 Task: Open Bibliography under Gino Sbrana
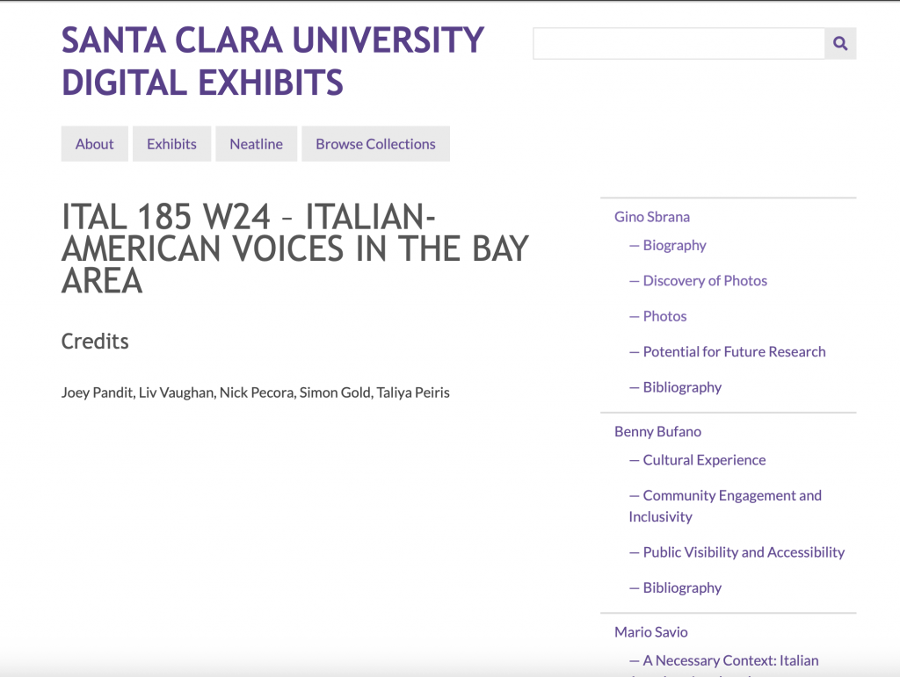pyautogui.click(x=675, y=387)
